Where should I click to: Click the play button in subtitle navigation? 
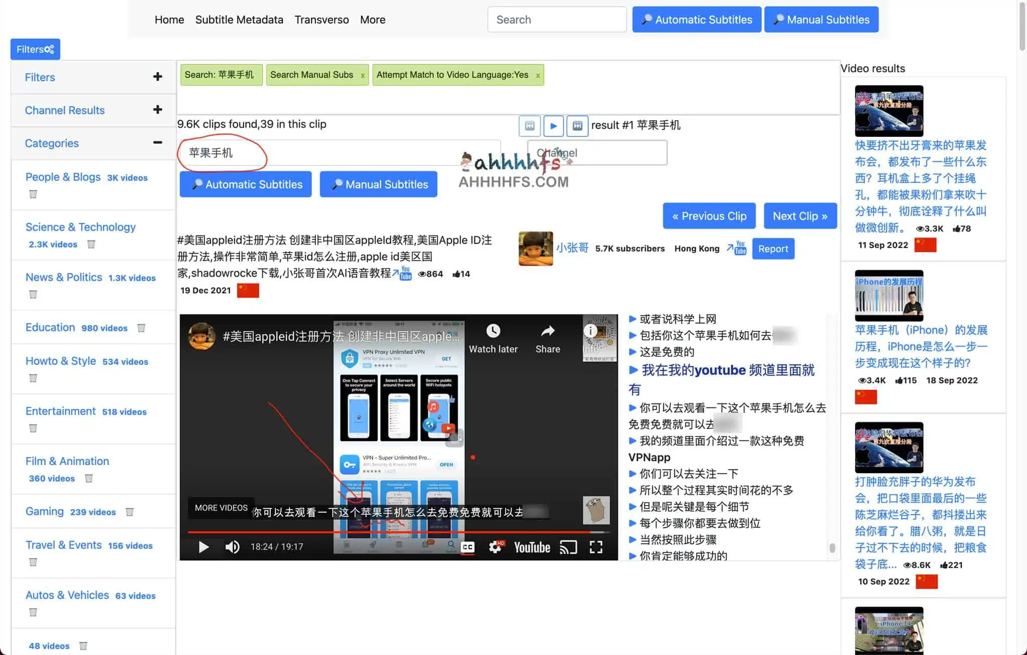pos(553,125)
